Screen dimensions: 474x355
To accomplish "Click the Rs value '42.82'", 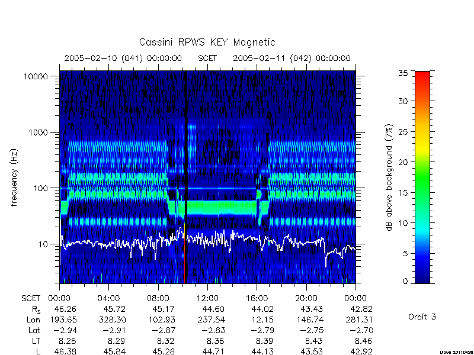I will pos(361,309).
